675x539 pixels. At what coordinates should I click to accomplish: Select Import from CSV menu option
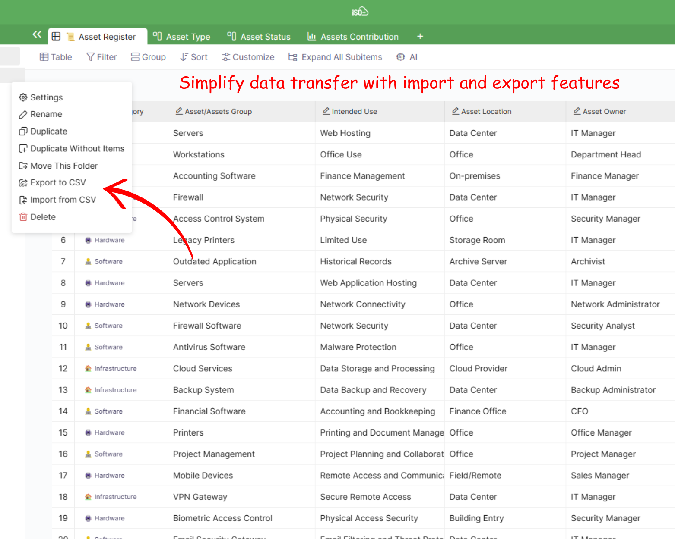click(63, 200)
